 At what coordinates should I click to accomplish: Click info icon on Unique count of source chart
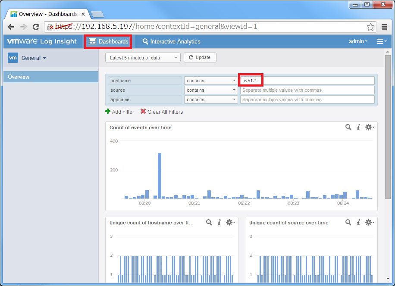click(x=358, y=223)
